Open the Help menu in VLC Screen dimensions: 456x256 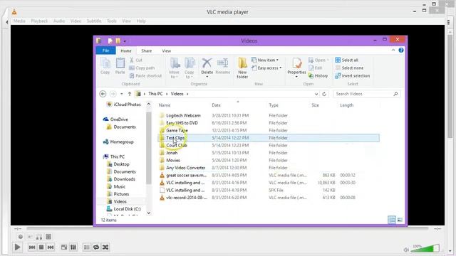tap(141, 21)
